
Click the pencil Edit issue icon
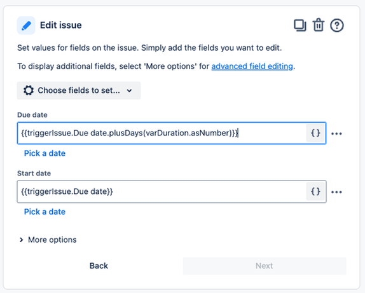point(26,25)
